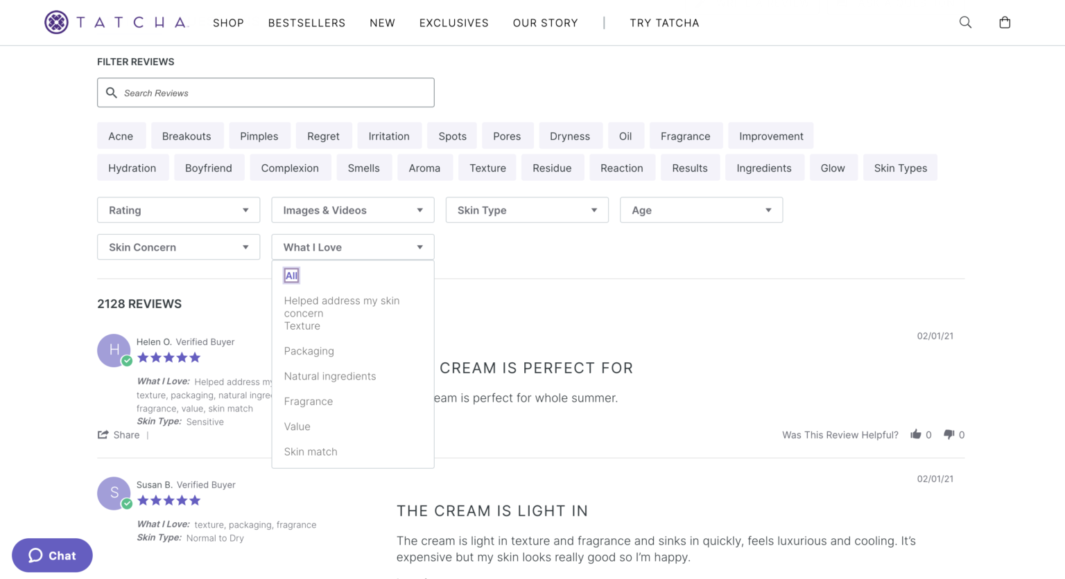Viewport: 1065px width, 579px height.
Task: Go to Bestsellers in the navigation
Action: 306,23
